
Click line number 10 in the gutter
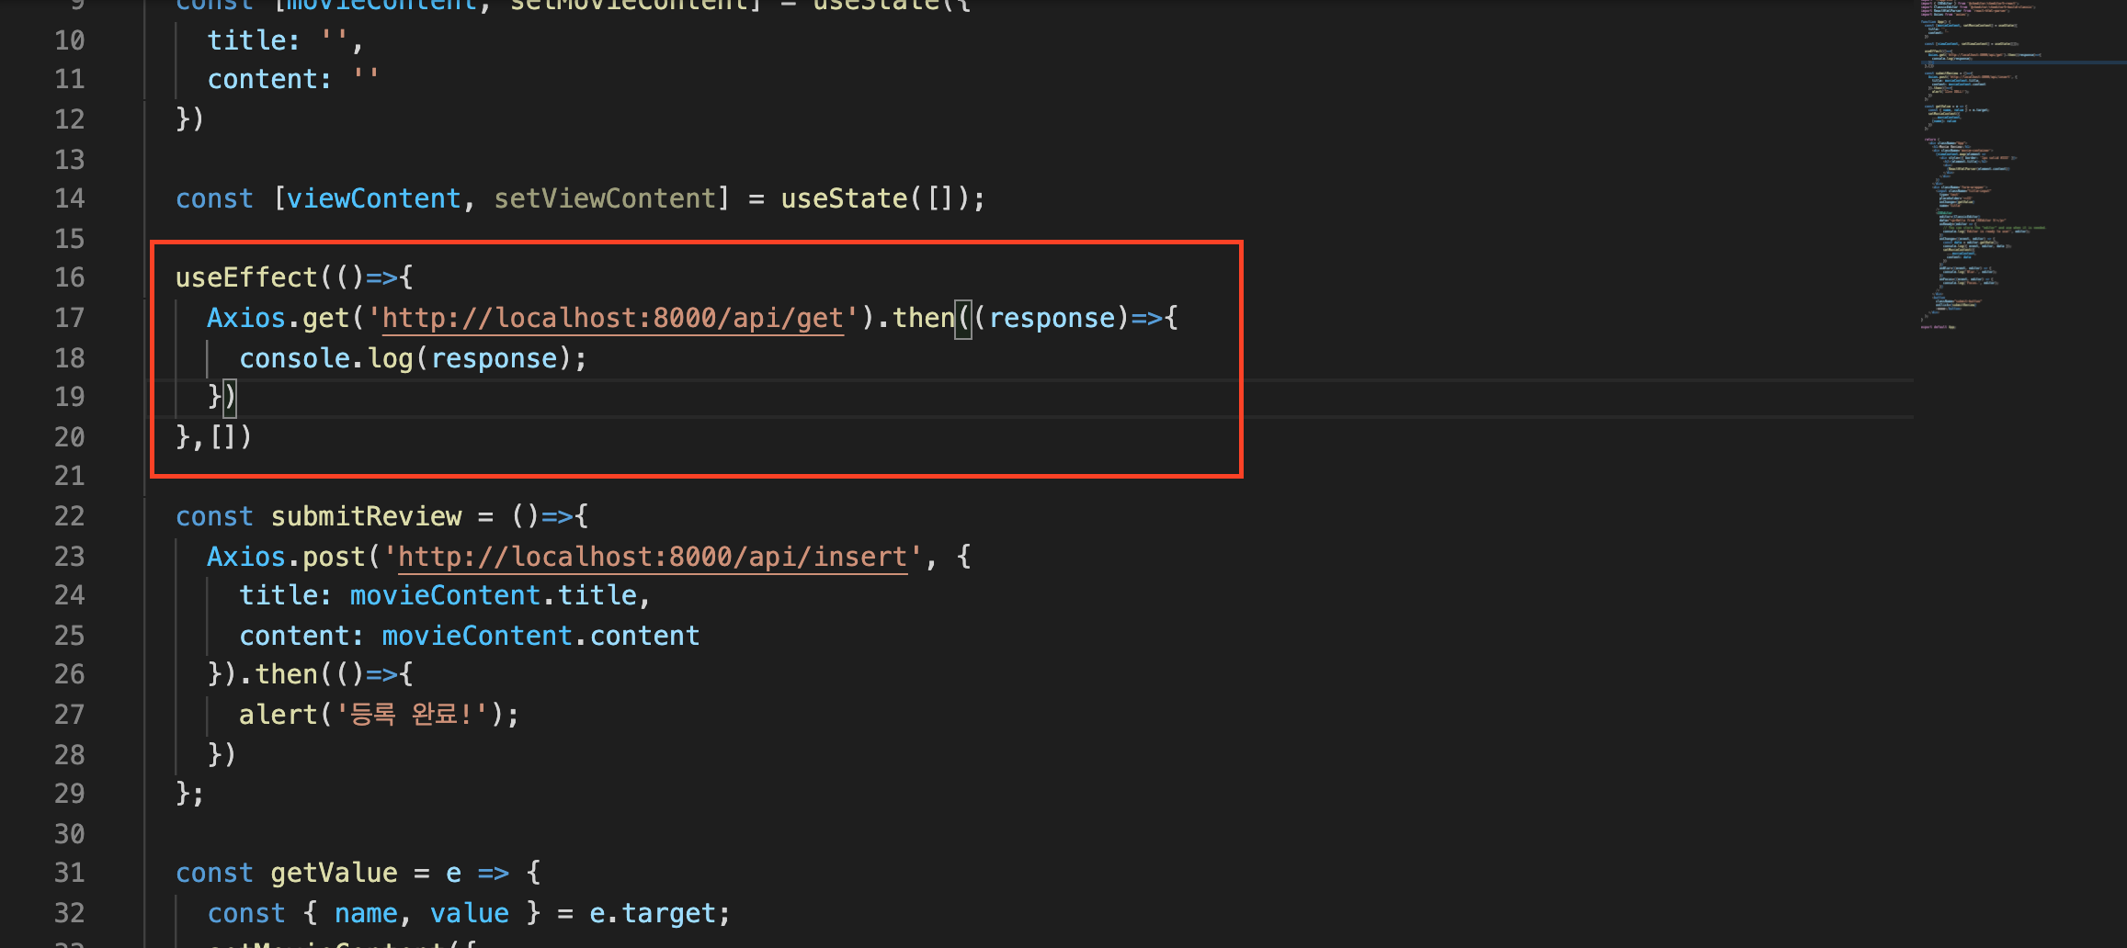click(69, 40)
